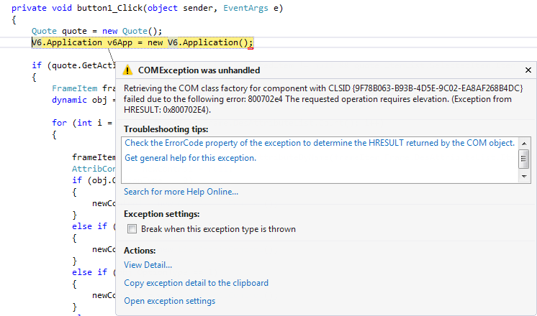Close the COMException dialog

528,70
